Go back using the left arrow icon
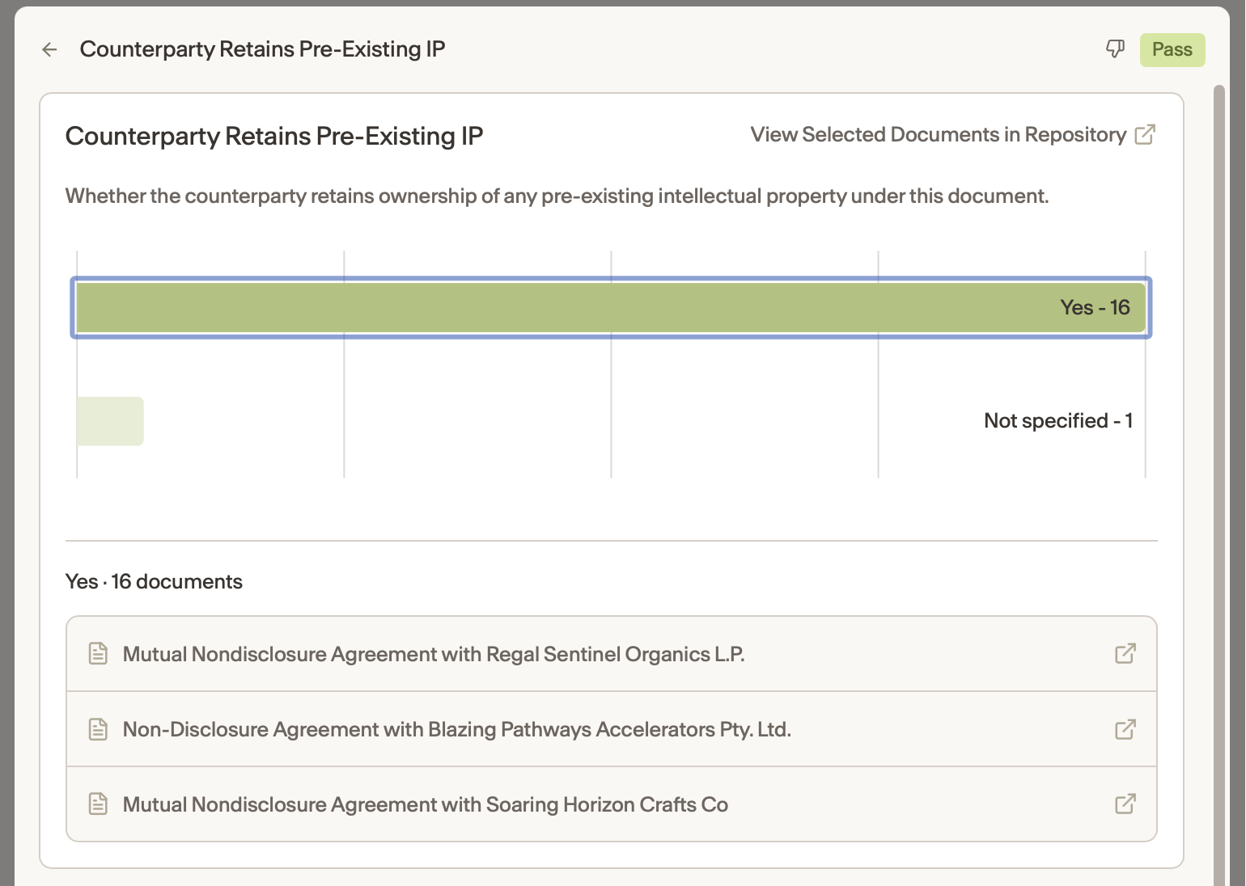 pos(49,49)
